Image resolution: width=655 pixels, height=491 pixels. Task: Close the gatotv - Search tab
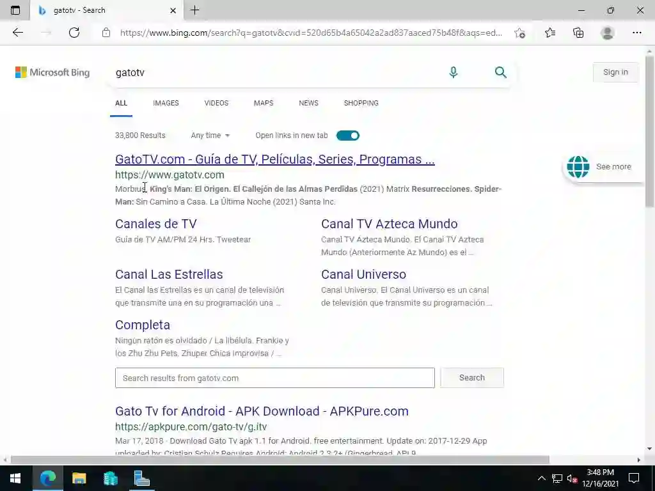point(173,10)
